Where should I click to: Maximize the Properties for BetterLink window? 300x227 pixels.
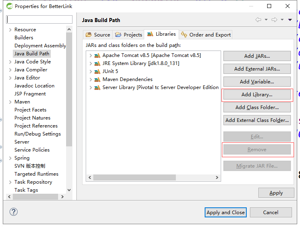click(269, 6)
